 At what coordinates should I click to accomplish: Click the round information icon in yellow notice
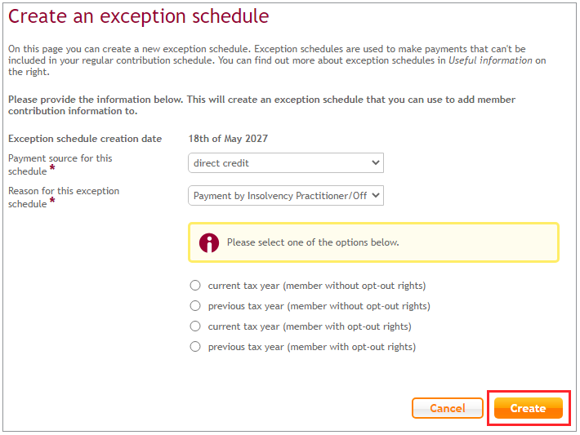[x=209, y=243]
